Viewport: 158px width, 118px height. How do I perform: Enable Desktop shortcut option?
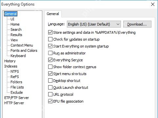tap(50, 81)
